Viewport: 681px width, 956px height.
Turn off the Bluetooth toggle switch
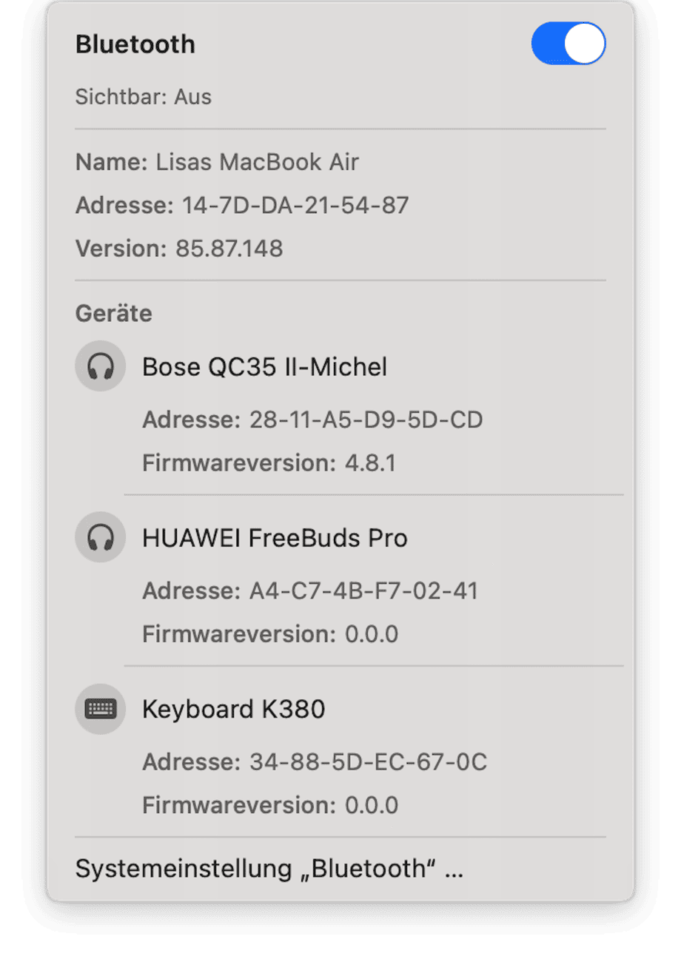click(568, 44)
